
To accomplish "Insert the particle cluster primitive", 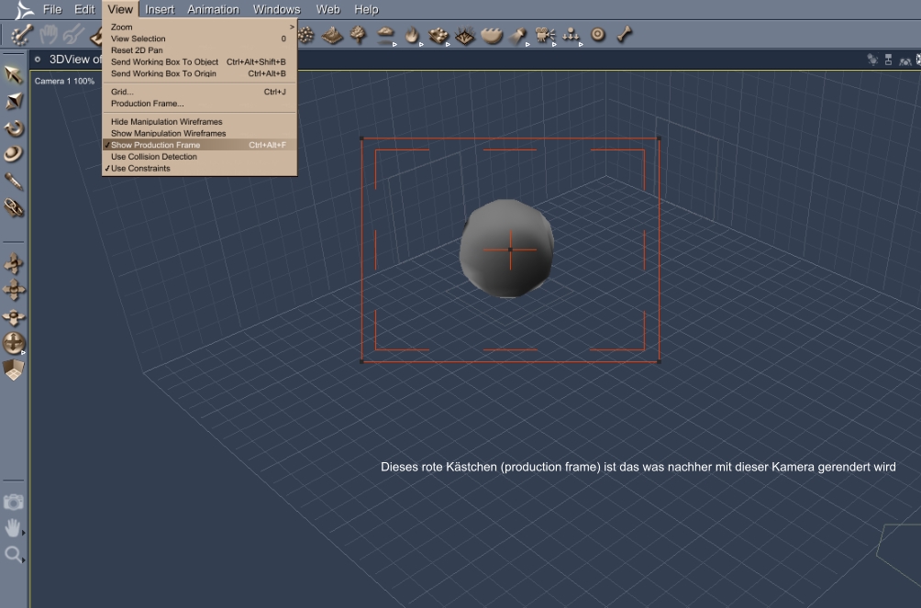I will tap(305, 35).
